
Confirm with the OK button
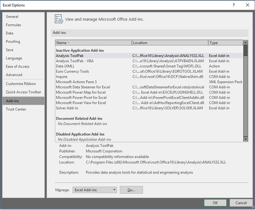click(x=215, y=203)
